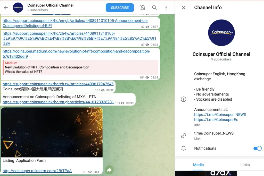The image size is (264, 176).
Task: Open the zh-tw articles 4409617947545 link
Action: pos(58,84)
